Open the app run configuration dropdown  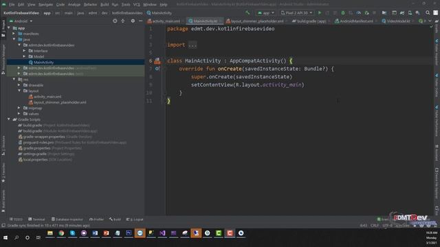pos(266,13)
